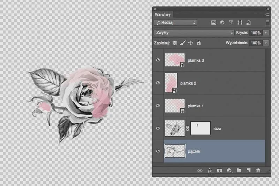Click the link layers icon
Image resolution: width=279 pixels, height=186 pixels.
[200, 171]
